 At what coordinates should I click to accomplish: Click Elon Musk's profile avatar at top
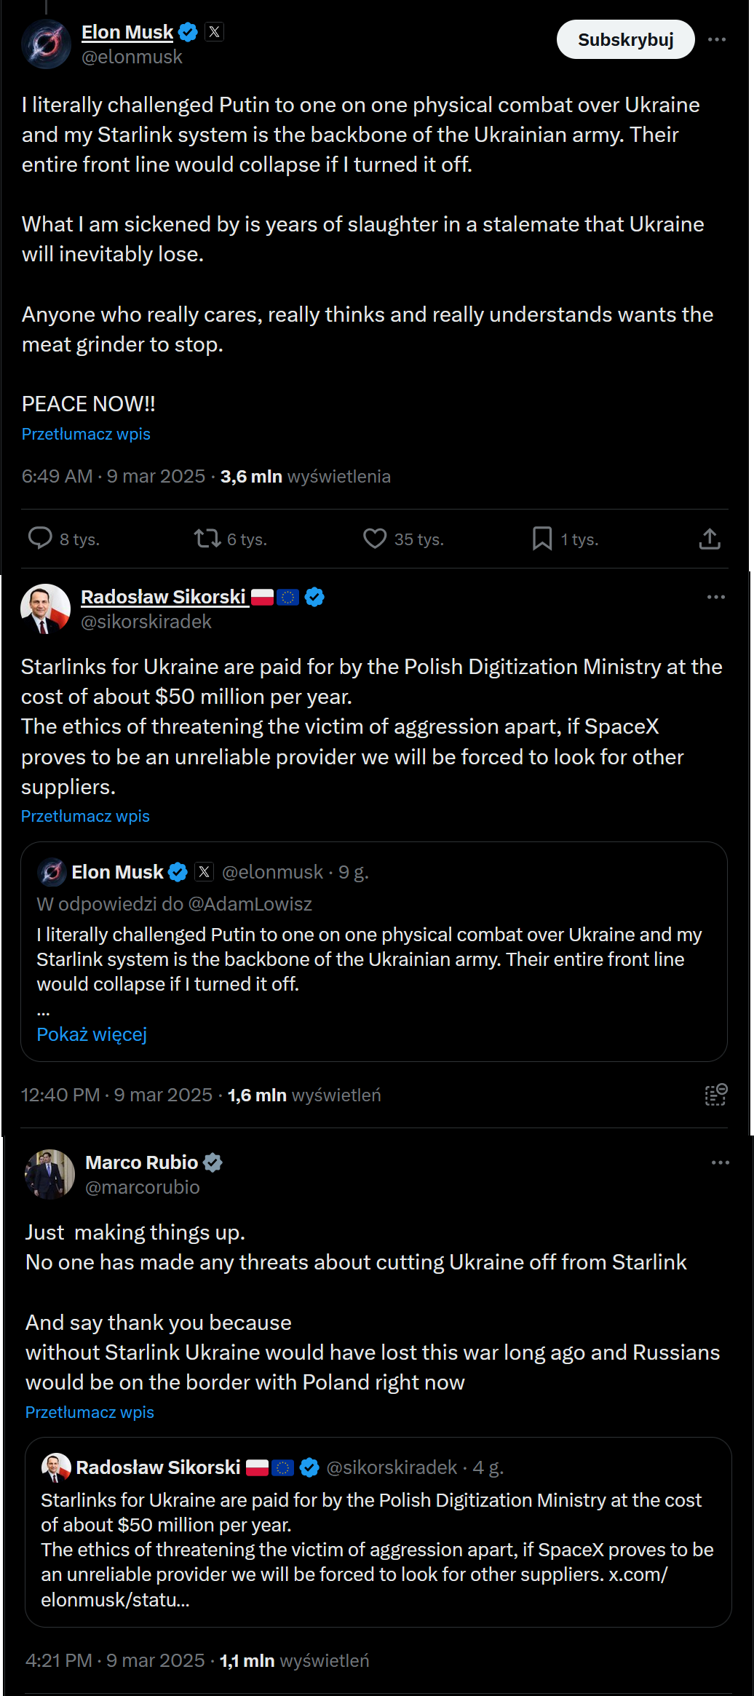click(x=46, y=44)
